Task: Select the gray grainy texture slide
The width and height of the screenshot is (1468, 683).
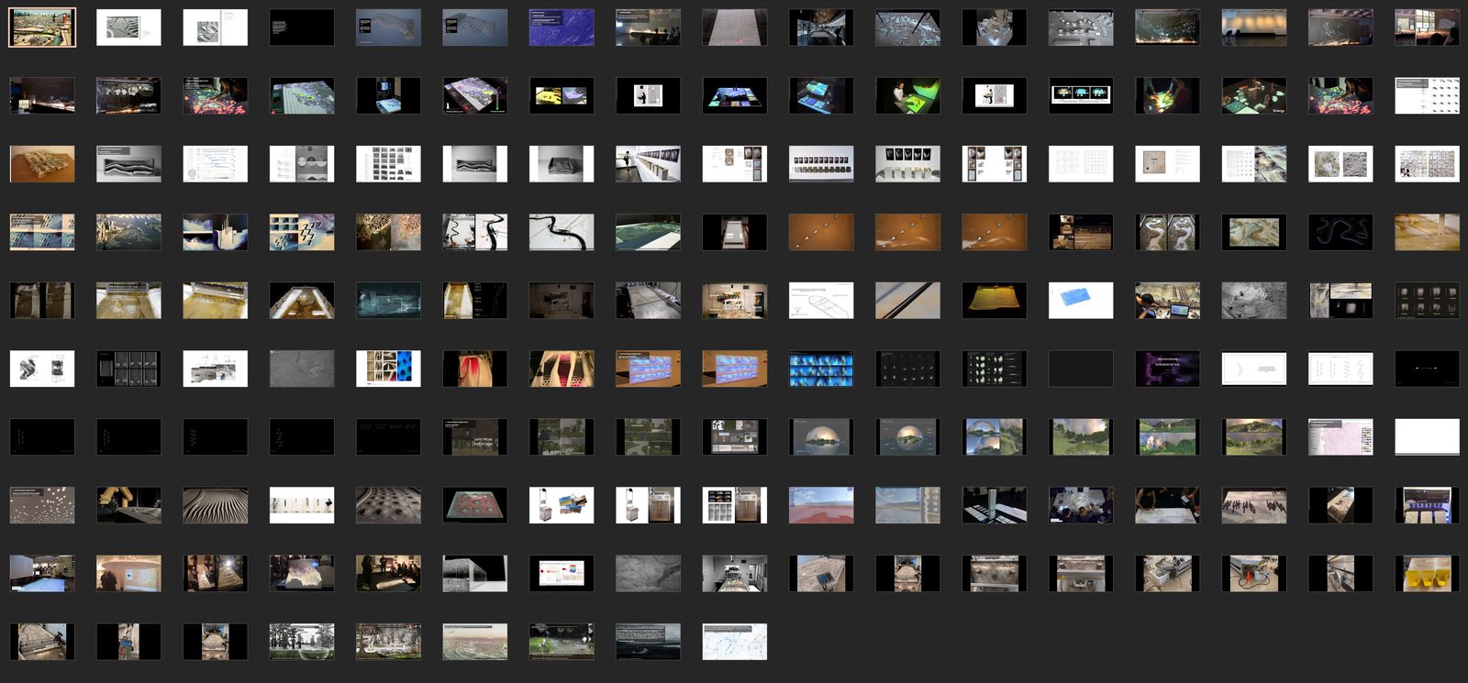Action: [302, 369]
